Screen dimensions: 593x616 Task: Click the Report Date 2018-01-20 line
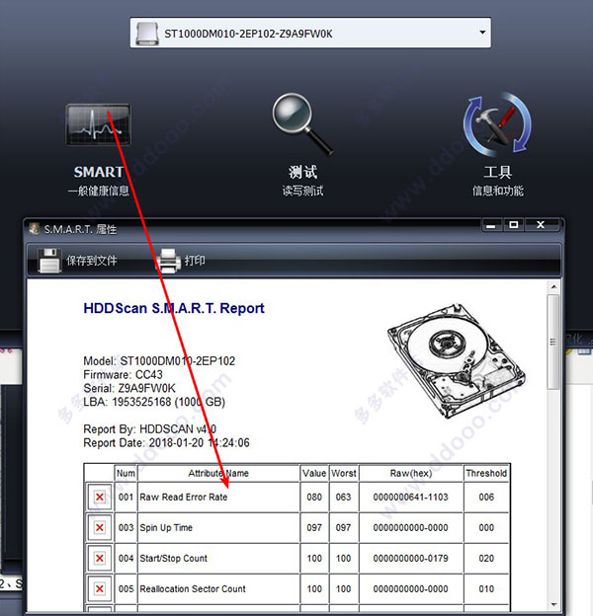166,443
